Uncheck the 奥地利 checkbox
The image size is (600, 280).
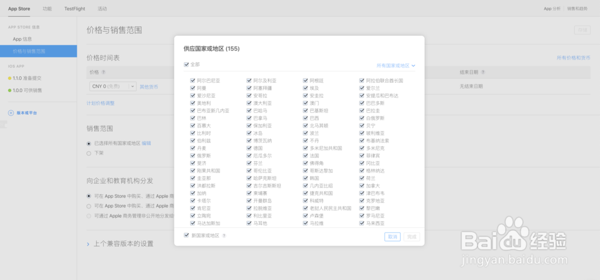tap(193, 103)
